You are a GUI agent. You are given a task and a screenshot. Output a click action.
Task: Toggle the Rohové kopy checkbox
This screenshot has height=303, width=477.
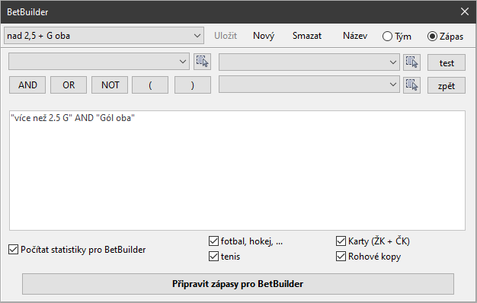pyautogui.click(x=368, y=257)
